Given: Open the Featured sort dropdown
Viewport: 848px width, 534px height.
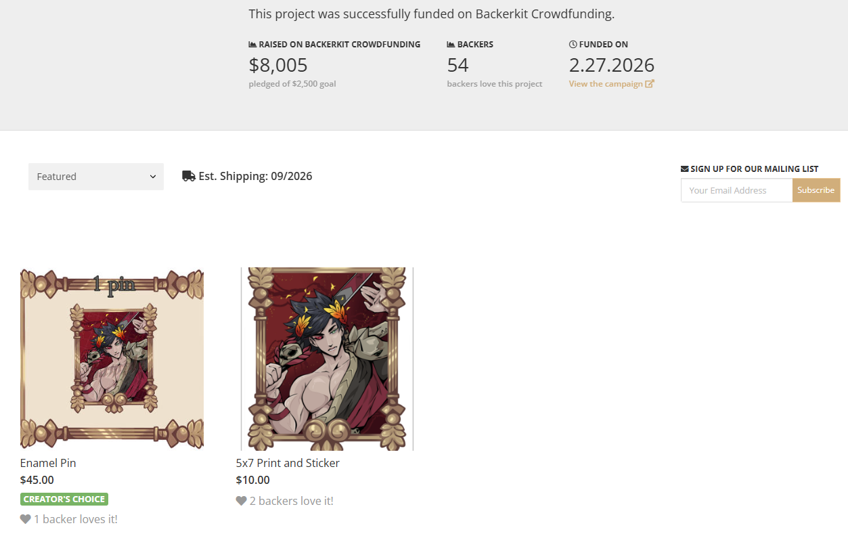Looking at the screenshot, I should [95, 177].
